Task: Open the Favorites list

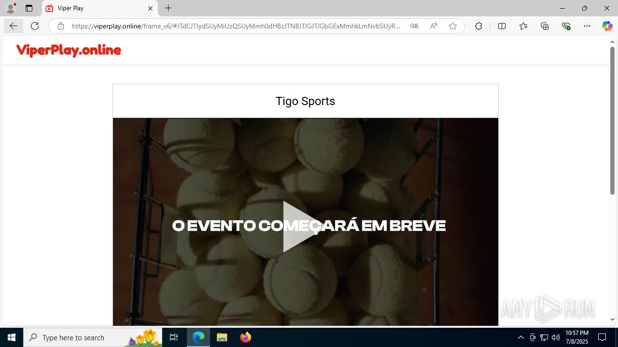Action: click(523, 26)
